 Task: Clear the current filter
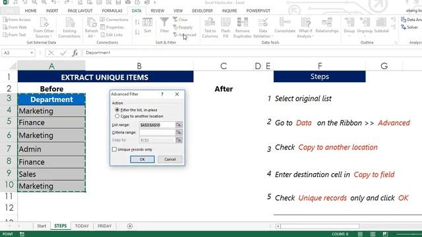coord(180,20)
